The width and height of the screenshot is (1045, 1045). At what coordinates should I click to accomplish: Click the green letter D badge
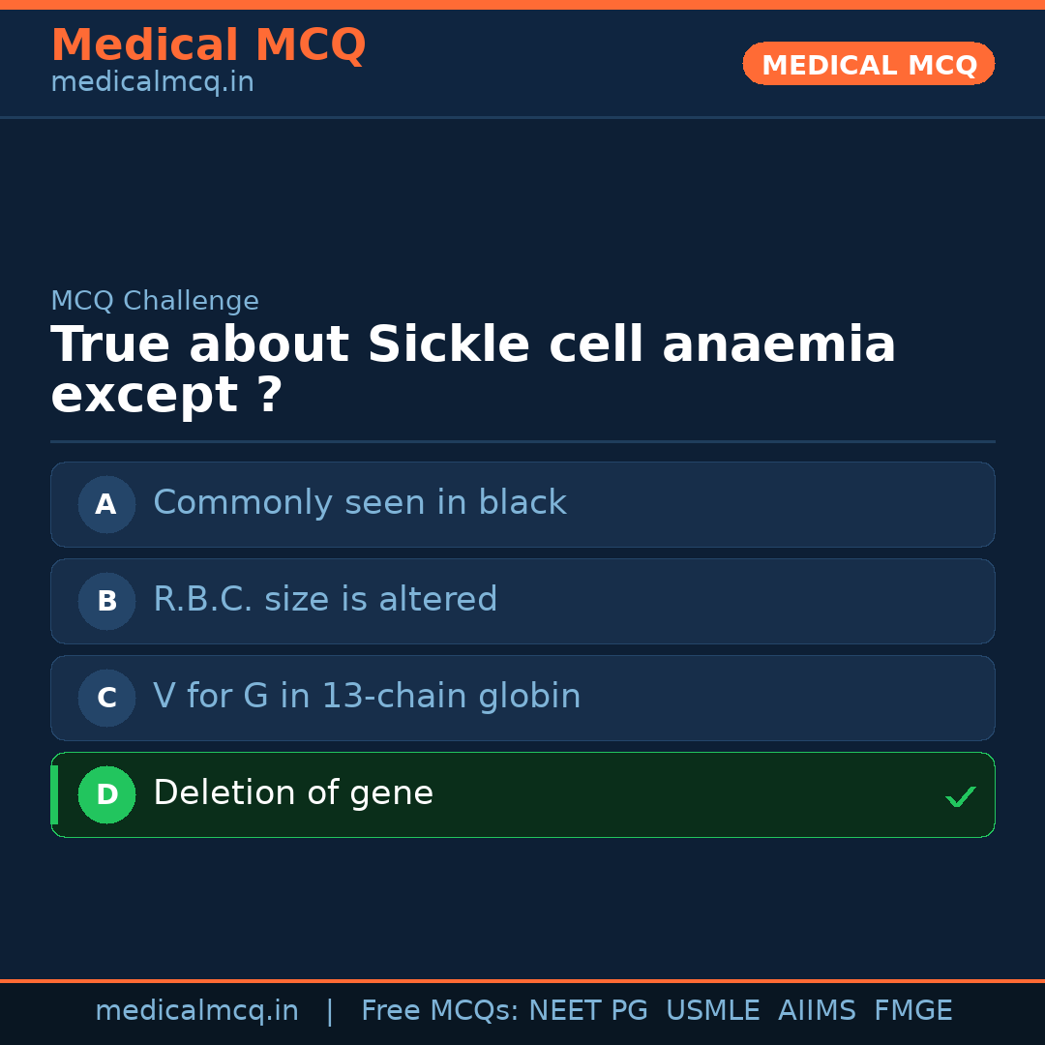click(x=106, y=794)
